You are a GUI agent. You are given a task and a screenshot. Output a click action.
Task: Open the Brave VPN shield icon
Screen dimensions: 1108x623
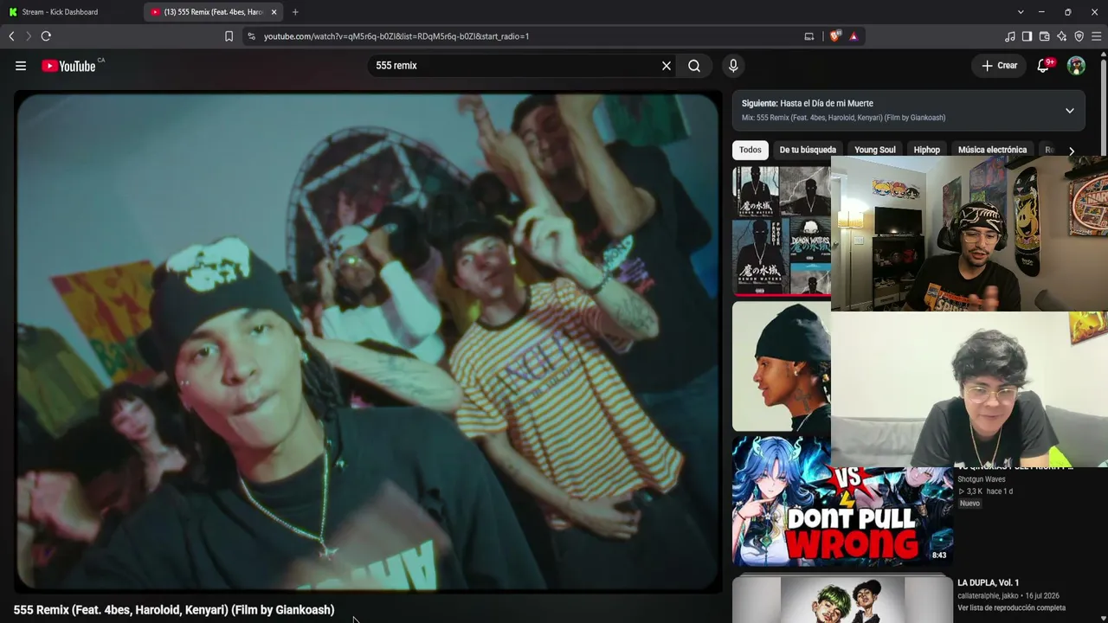pos(1079,36)
